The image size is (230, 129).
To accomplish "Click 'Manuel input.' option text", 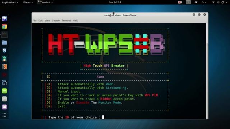I will pos(70,92).
